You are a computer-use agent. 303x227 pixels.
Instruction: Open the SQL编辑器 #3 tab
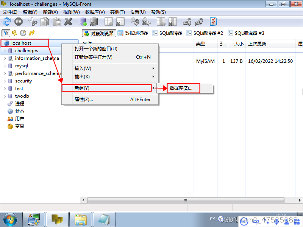pyautogui.click(x=246, y=33)
